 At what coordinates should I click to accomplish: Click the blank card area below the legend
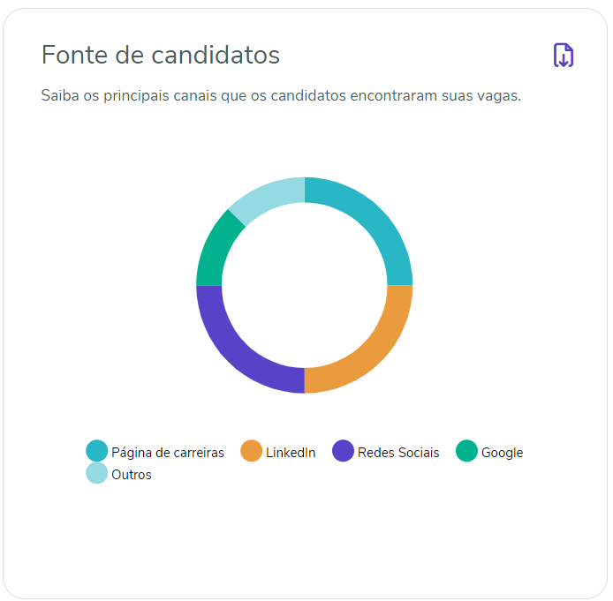(304, 538)
